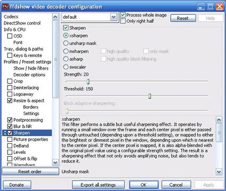
Task: Open the default preset dropdown
Action: [x=113, y=17]
